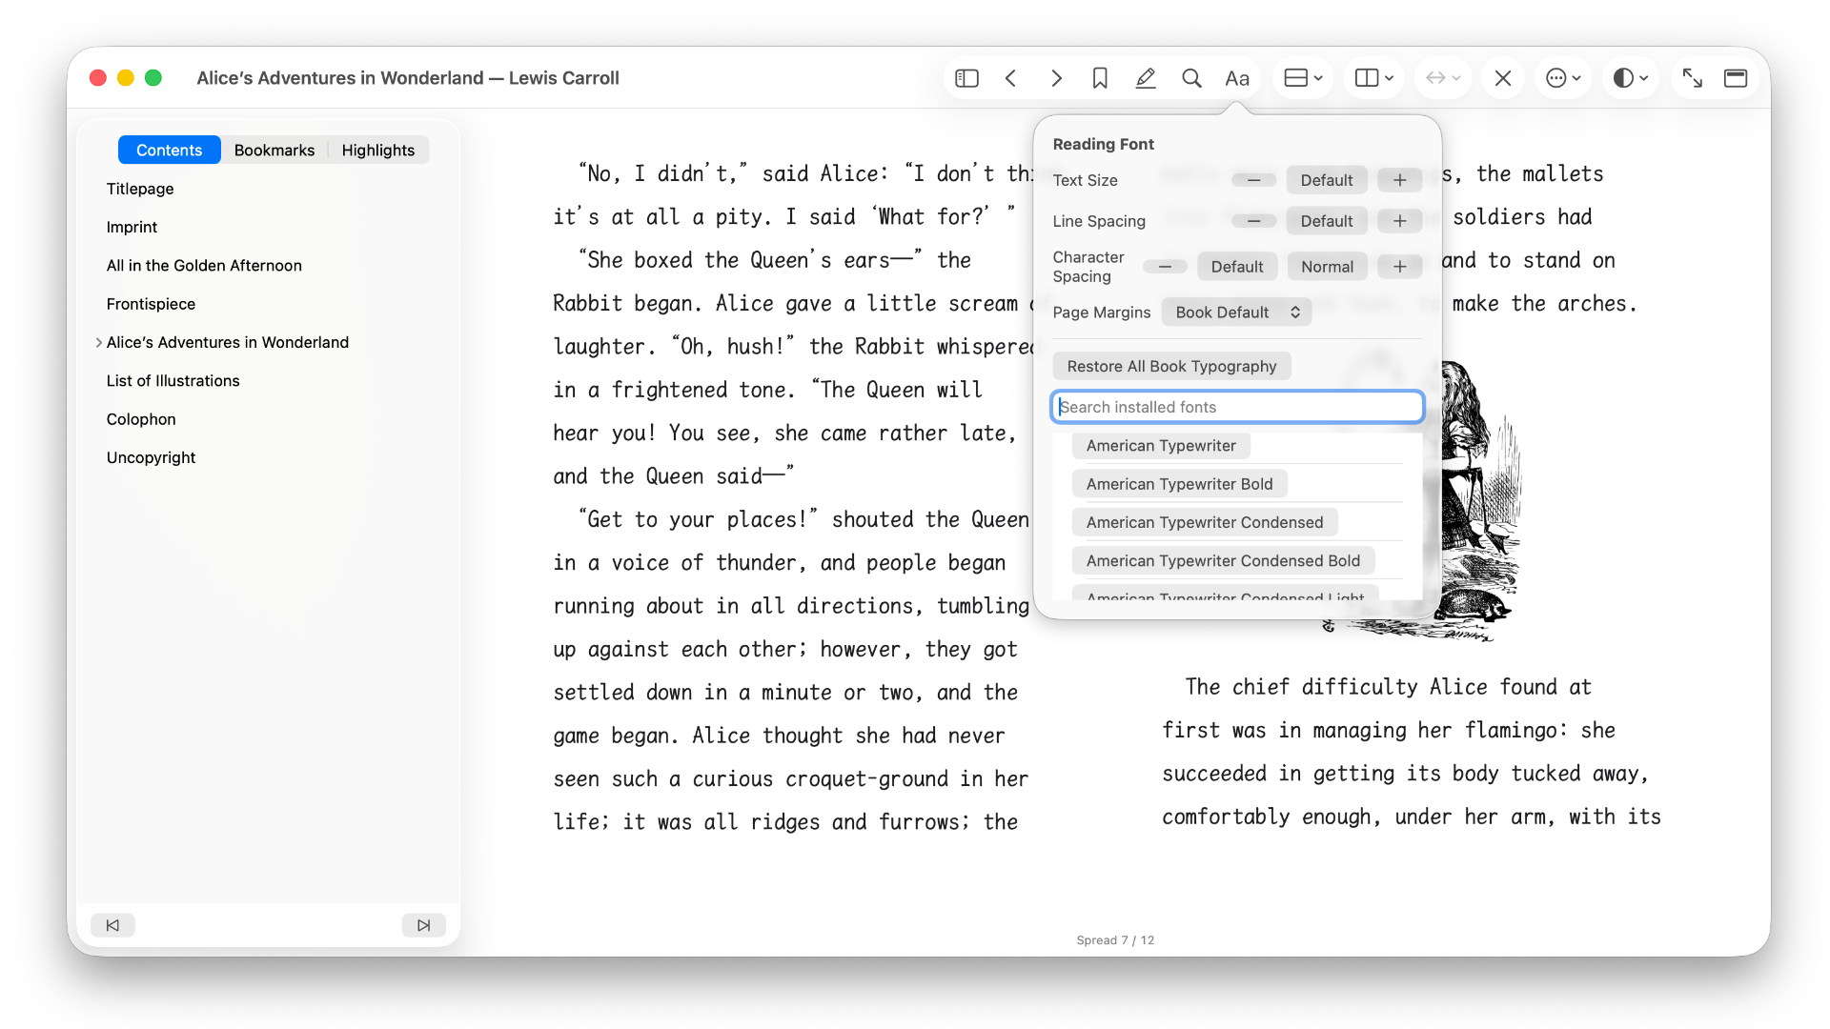Screen dimensions: 1830x1029
Task: Click Restore All Book Typography
Action: point(1171,367)
